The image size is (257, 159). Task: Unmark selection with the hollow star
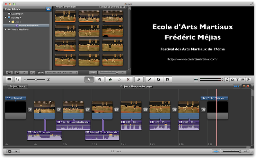119,80
